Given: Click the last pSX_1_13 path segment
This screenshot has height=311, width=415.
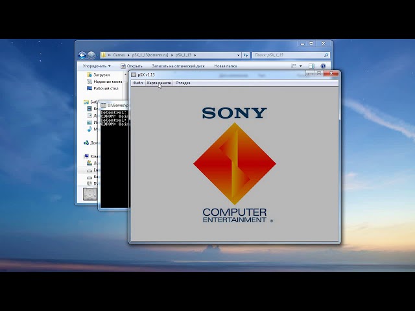Looking at the screenshot, I should [x=183, y=55].
